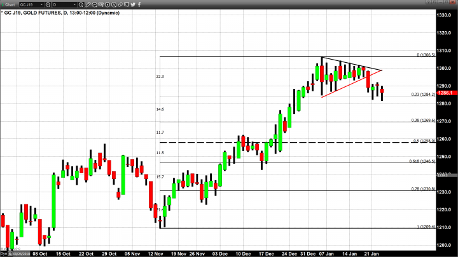Screen dimensions: 458x257
Task: Click the help question-mark button
Action: [429, 2]
